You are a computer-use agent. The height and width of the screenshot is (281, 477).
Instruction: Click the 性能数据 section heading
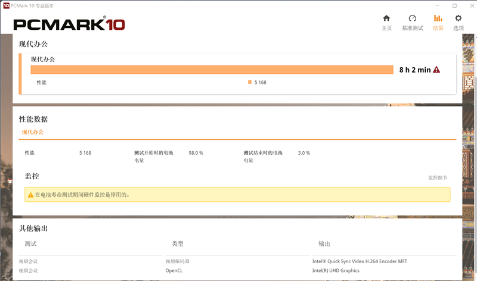(33, 119)
